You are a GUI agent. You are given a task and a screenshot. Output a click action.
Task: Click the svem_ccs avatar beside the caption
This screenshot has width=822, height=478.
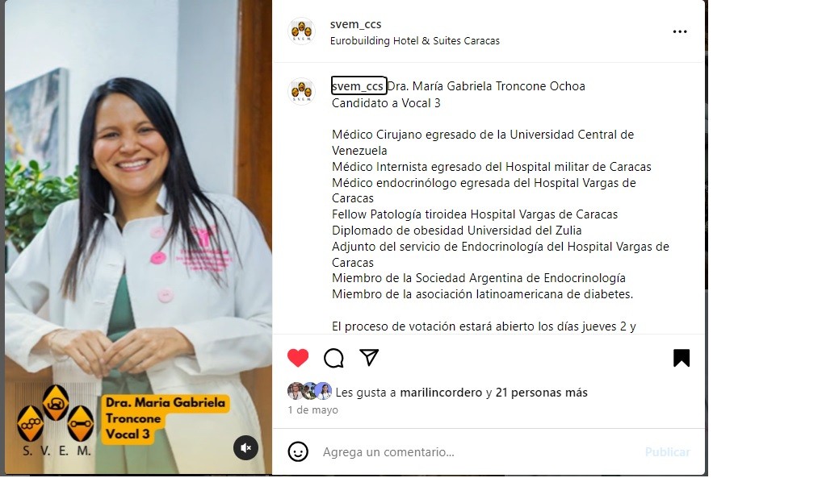[301, 91]
